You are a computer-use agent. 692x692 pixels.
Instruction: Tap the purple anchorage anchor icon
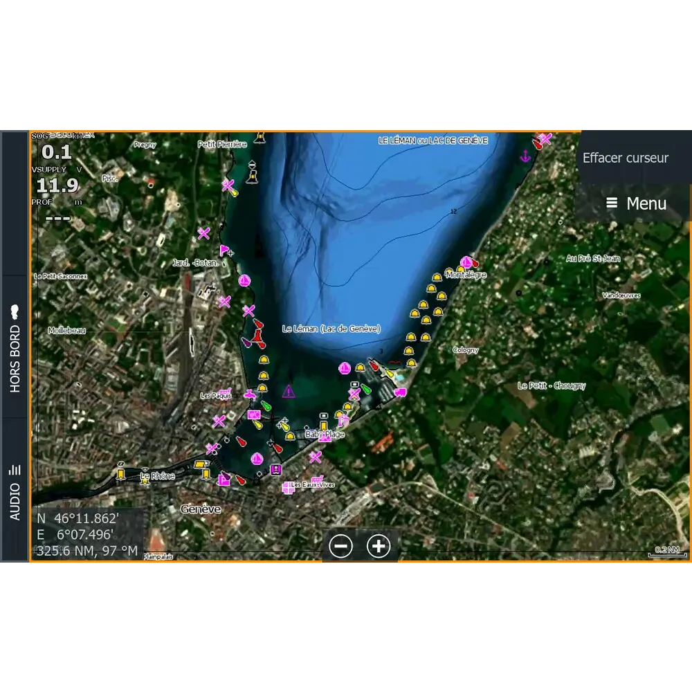[x=525, y=156]
